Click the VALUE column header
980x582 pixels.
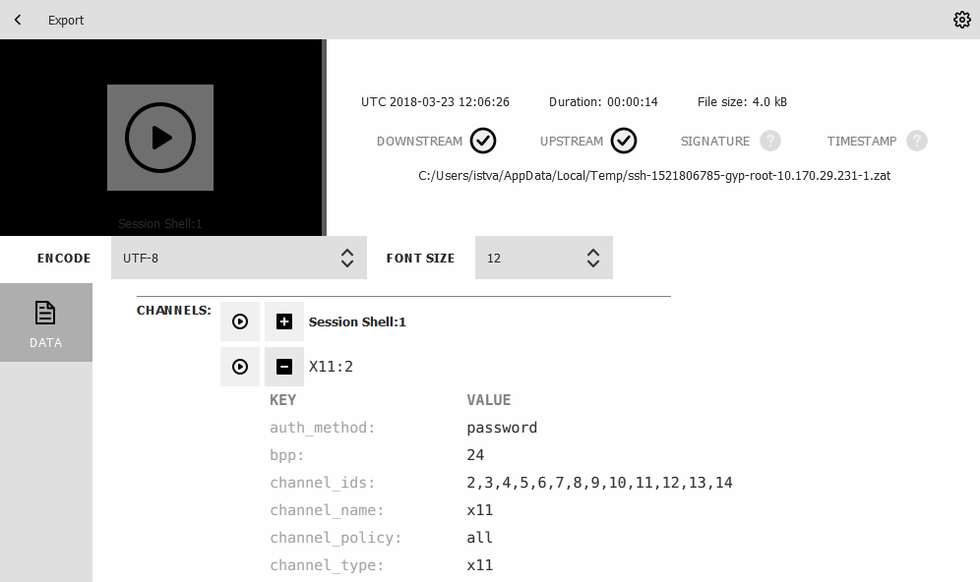click(x=489, y=400)
